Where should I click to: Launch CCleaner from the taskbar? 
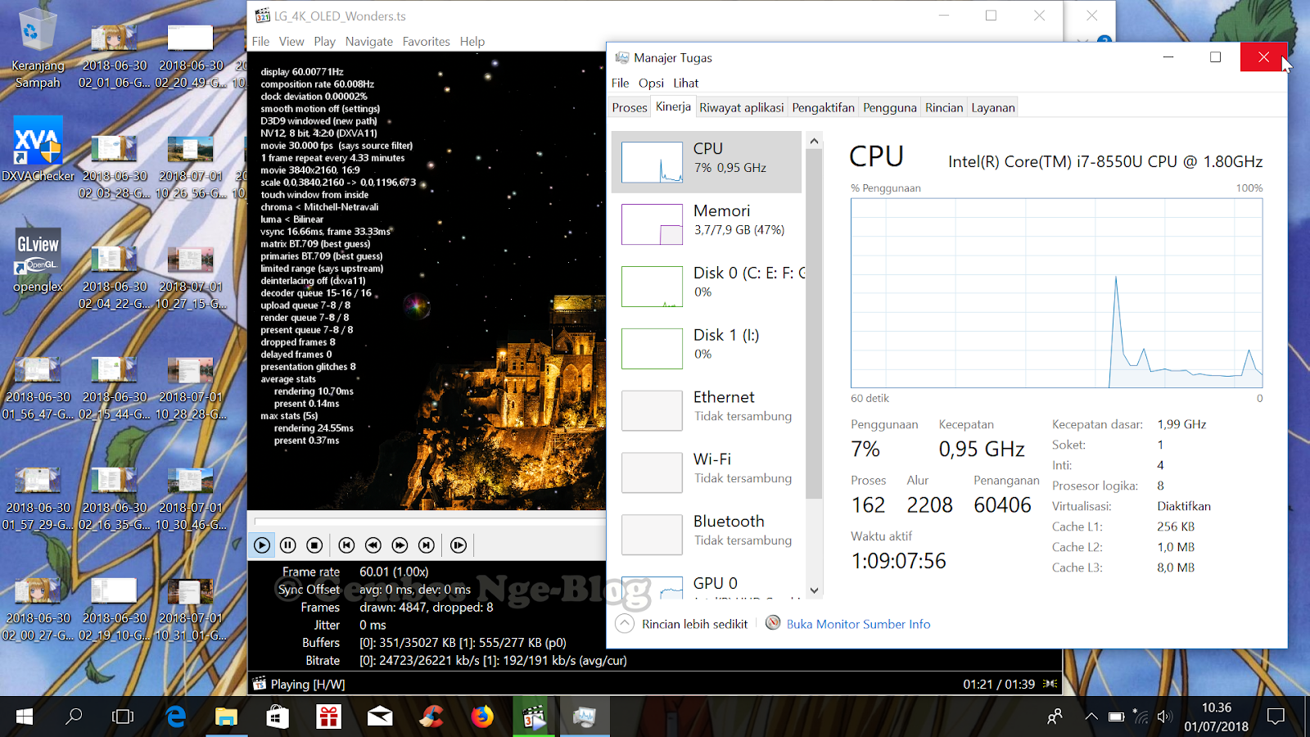(431, 717)
